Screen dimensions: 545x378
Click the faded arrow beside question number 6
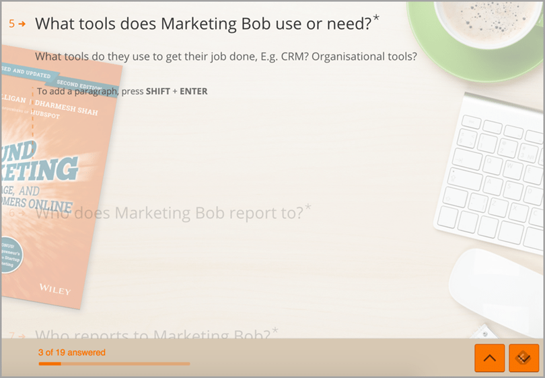click(x=22, y=214)
